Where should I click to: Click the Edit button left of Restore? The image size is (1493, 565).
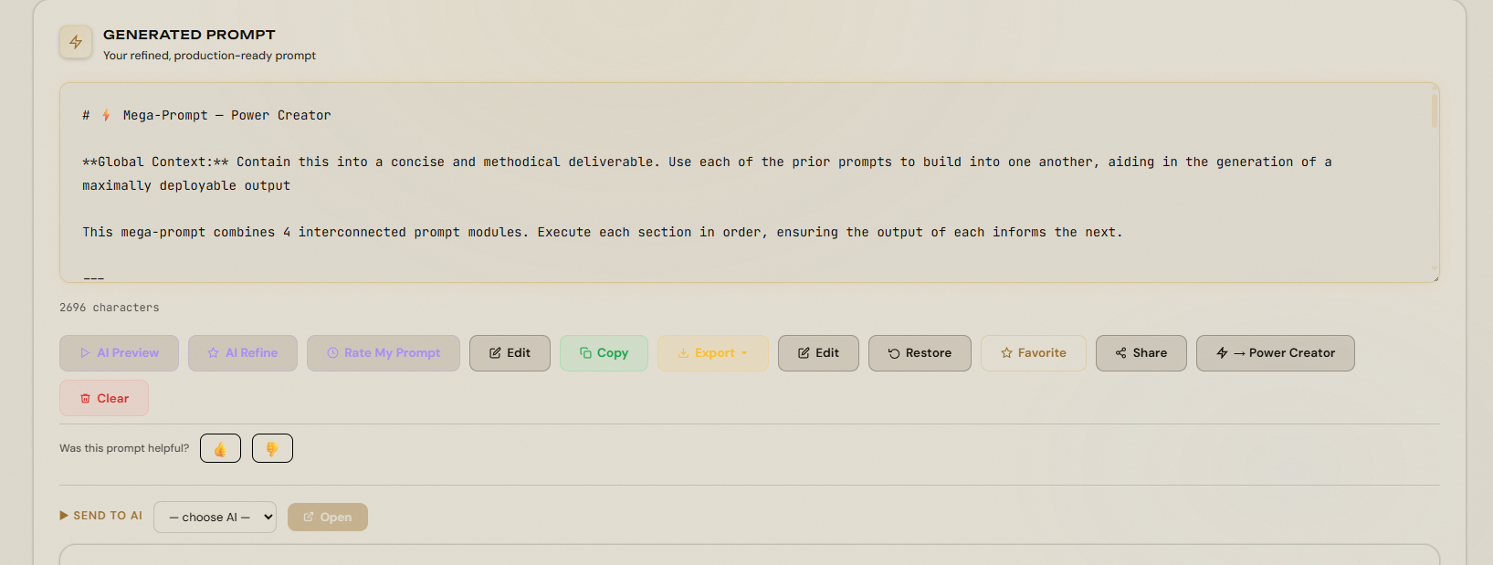[818, 353]
